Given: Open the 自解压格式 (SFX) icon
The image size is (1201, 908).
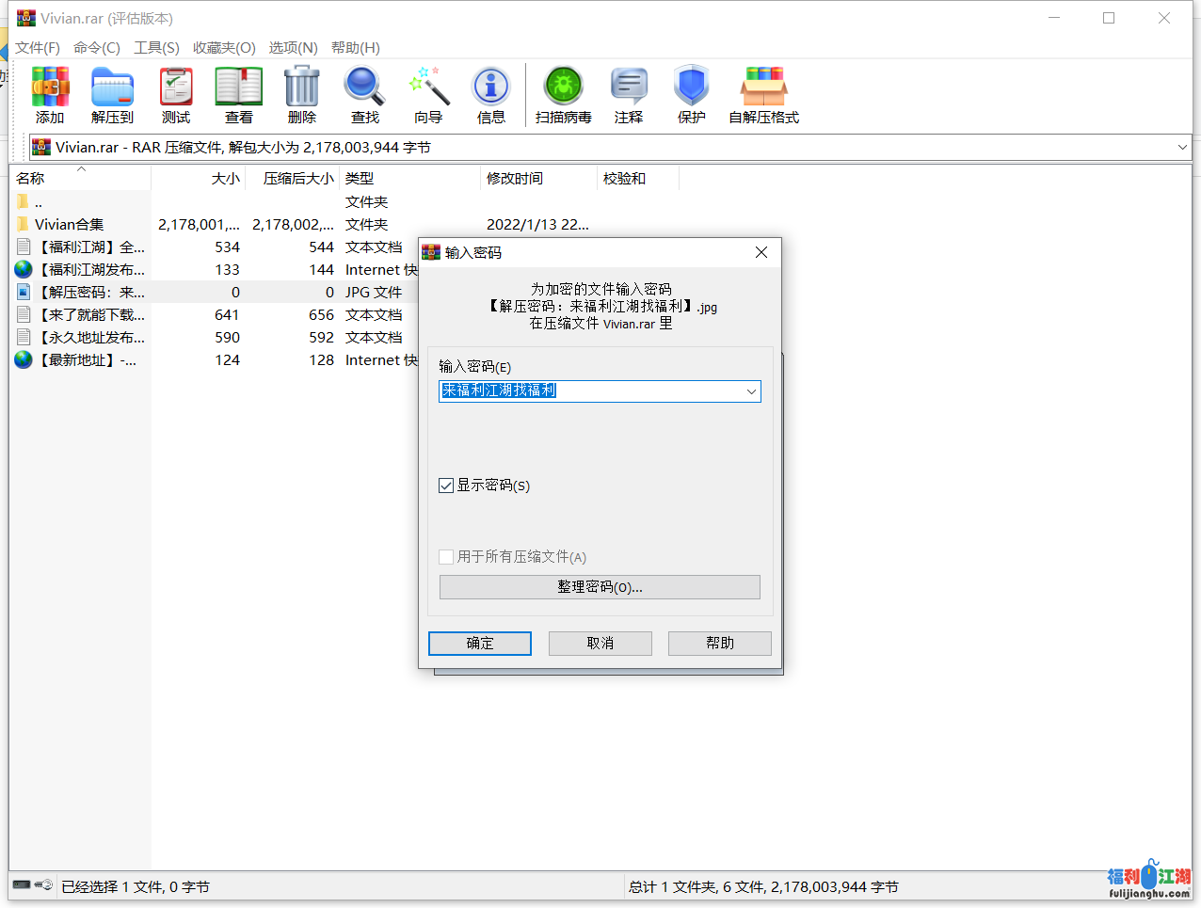Looking at the screenshot, I should pyautogui.click(x=763, y=88).
